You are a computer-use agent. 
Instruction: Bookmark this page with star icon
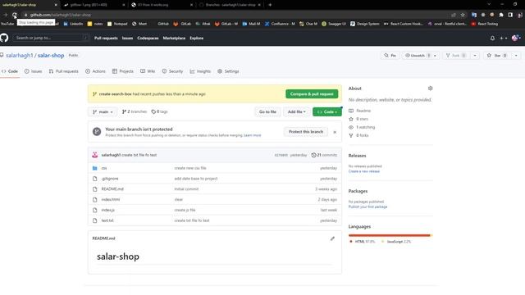click(x=463, y=15)
